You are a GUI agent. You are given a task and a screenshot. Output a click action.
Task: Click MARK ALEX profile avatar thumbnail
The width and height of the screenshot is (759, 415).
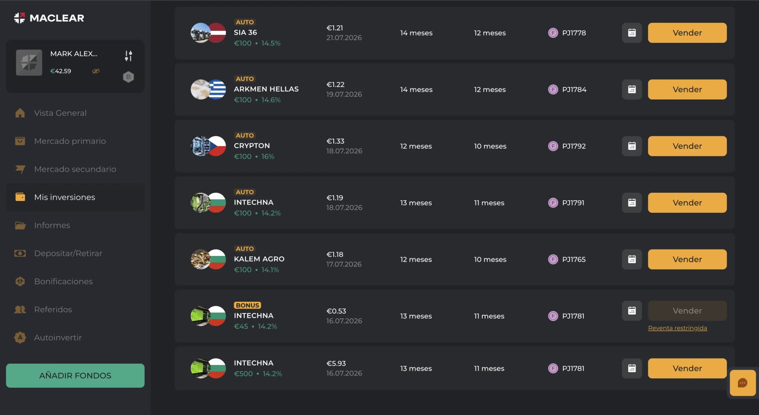[x=29, y=62]
